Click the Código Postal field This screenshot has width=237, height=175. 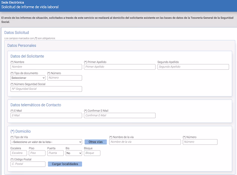click(28, 164)
